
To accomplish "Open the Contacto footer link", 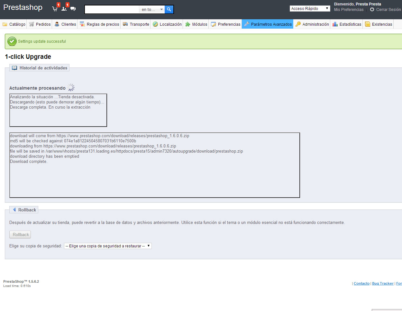I will click(361, 283).
